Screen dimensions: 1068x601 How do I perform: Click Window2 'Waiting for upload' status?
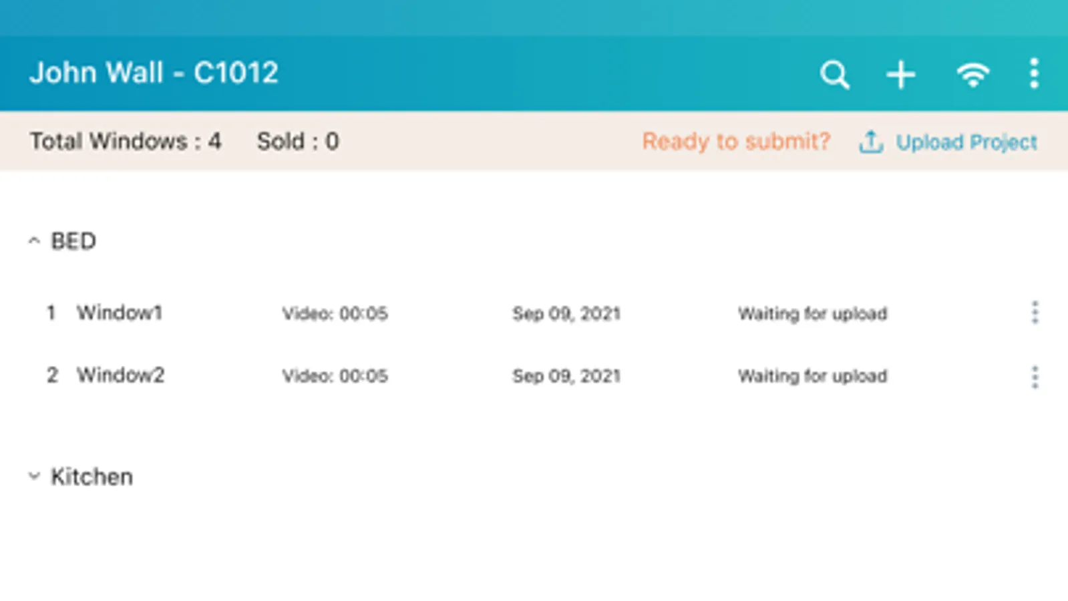(812, 376)
